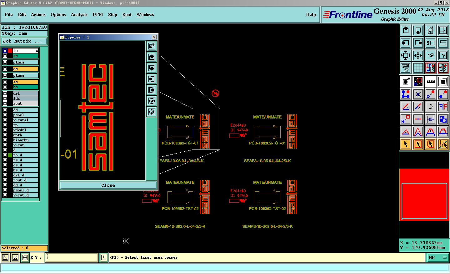Open the File menu
Screen dimensions: 450x274
(x=9, y=14)
